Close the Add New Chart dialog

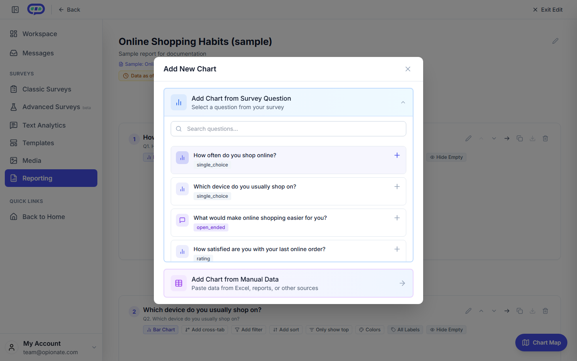pyautogui.click(x=408, y=69)
